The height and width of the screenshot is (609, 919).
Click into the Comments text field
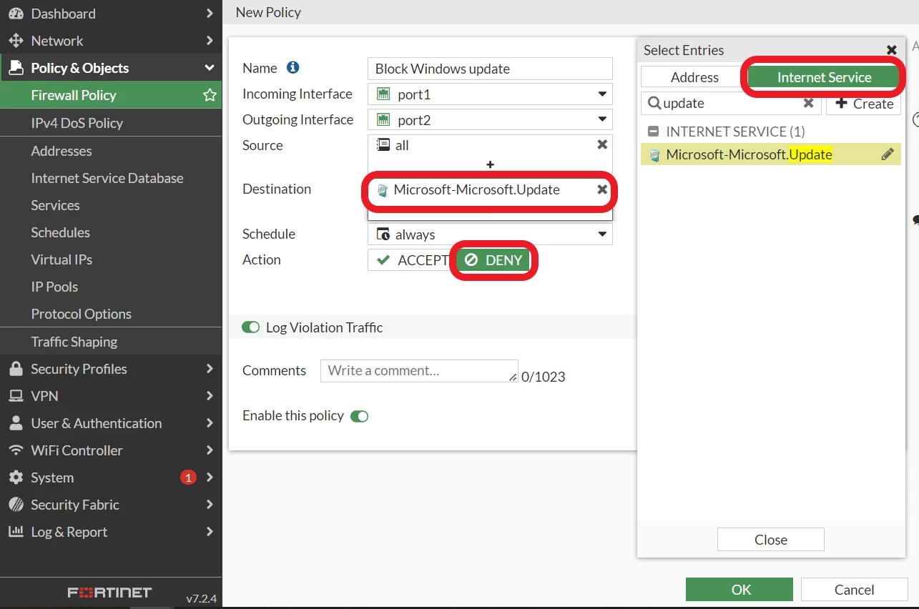pos(419,371)
